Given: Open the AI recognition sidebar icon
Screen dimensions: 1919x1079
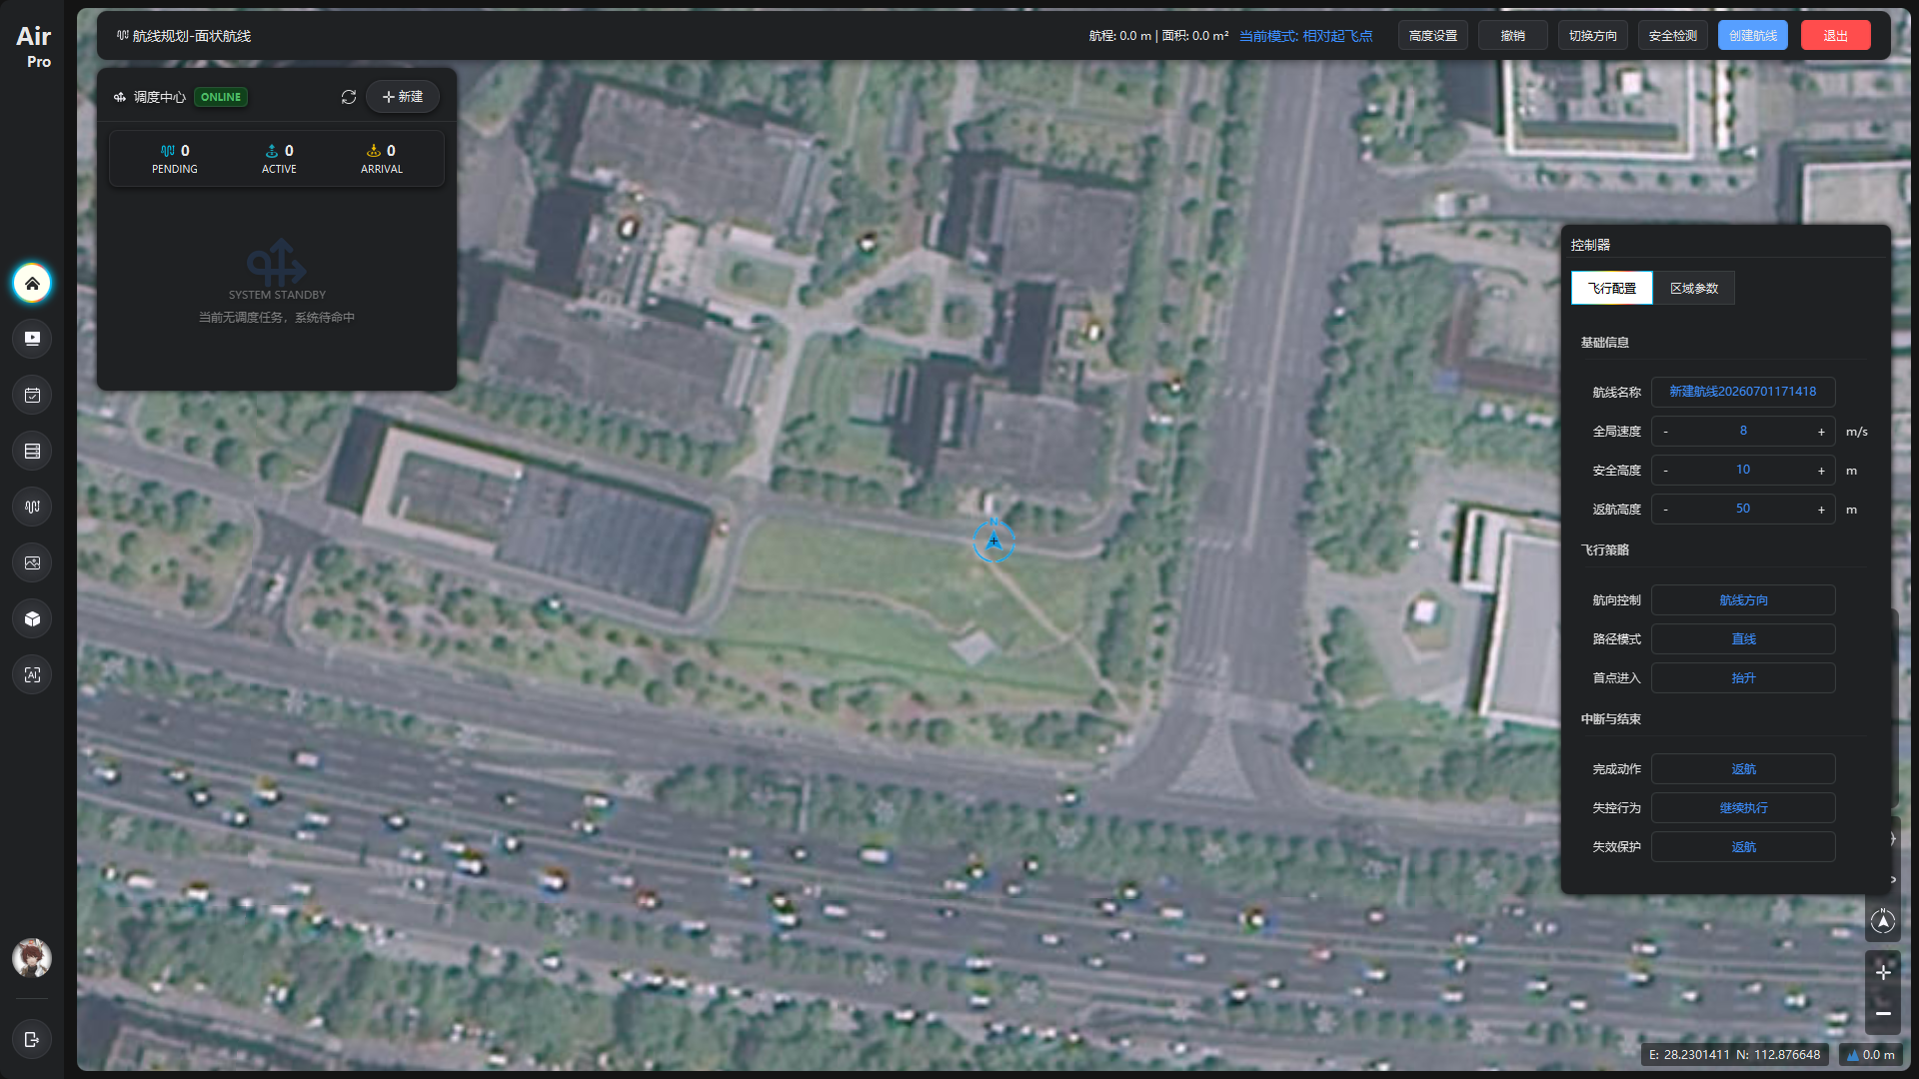Looking at the screenshot, I should [x=32, y=674].
